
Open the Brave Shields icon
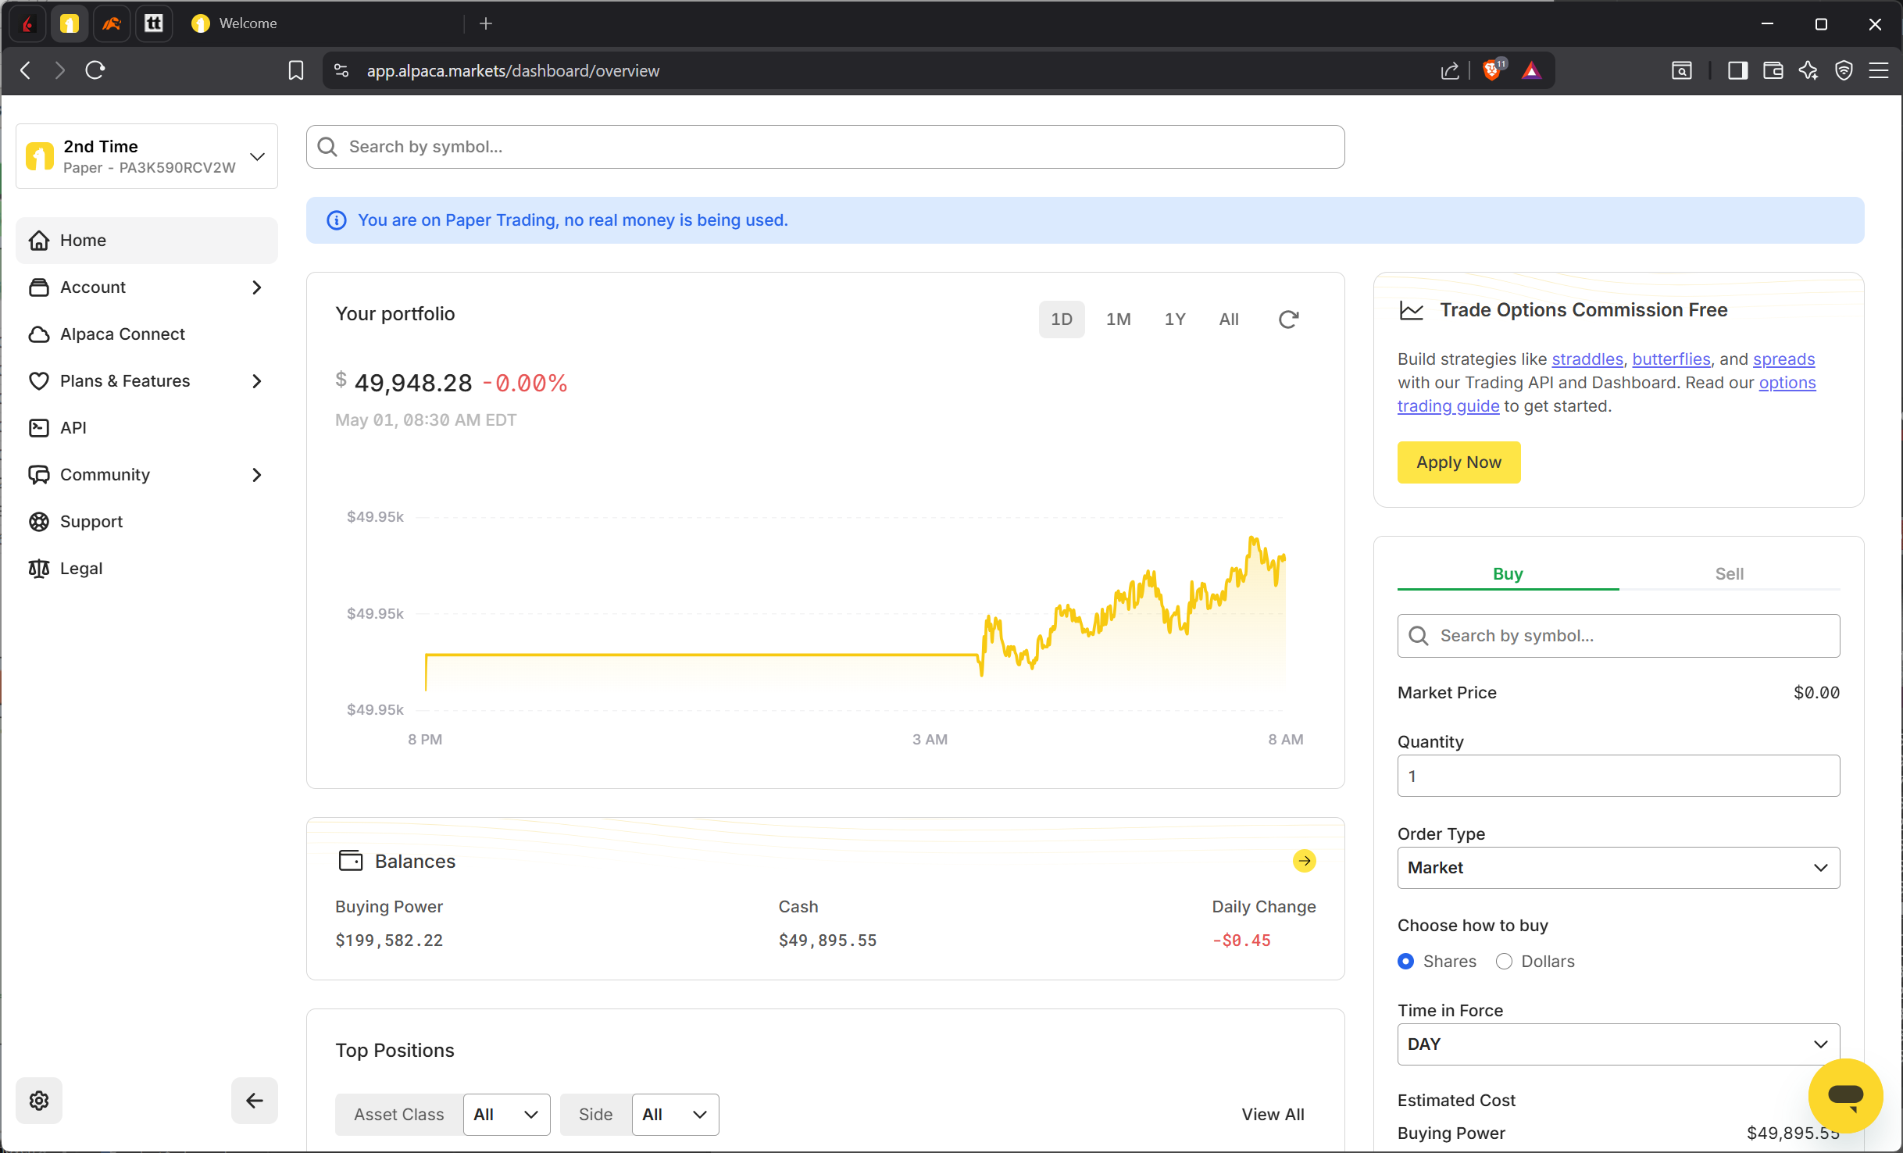(x=1492, y=70)
